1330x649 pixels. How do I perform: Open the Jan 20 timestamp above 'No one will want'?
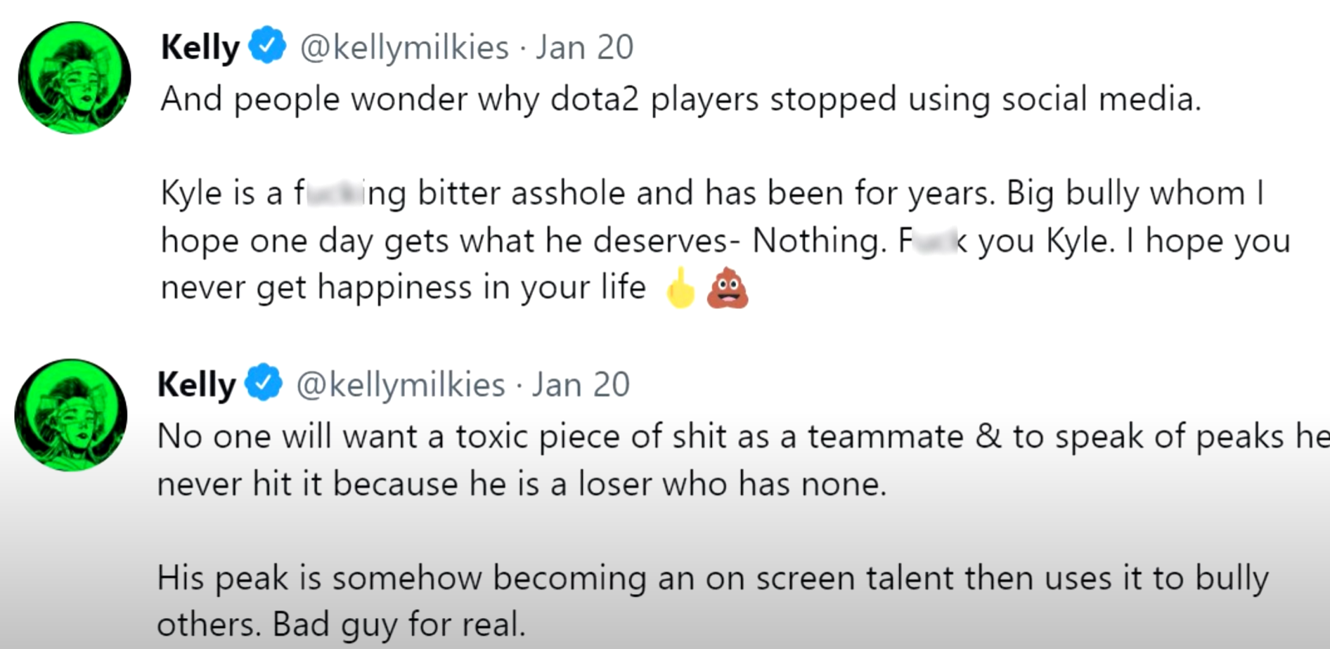[x=581, y=385]
